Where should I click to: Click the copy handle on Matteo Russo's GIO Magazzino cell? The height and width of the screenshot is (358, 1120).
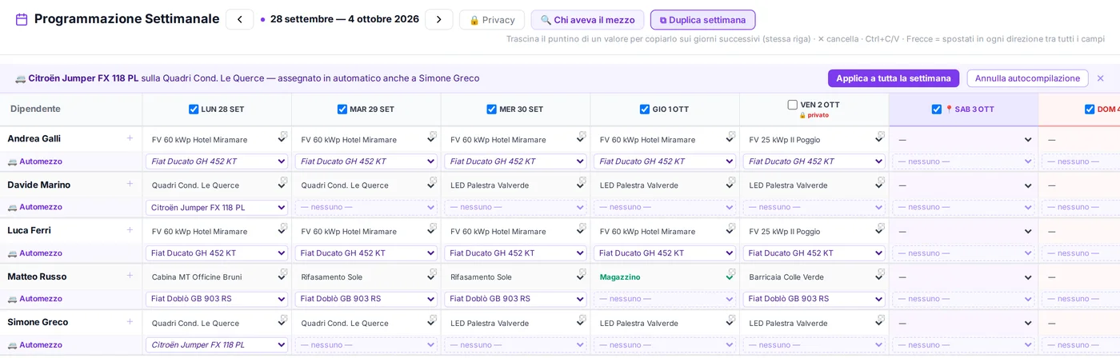732,272
